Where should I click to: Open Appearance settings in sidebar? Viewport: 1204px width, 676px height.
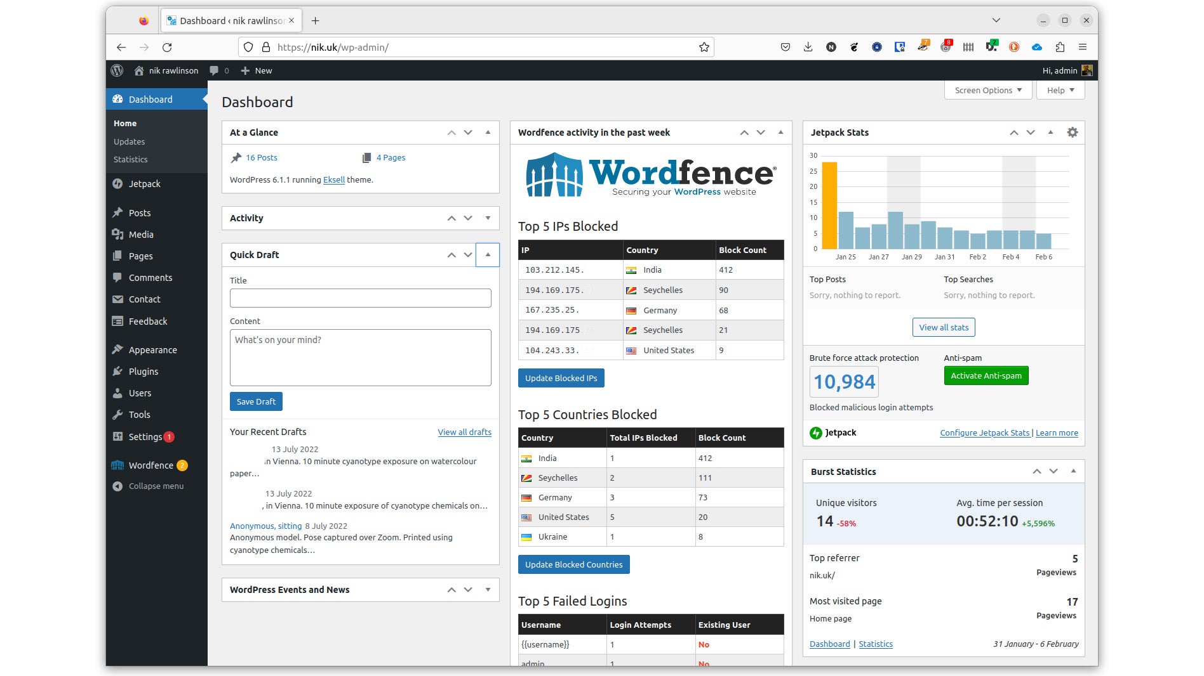tap(156, 350)
